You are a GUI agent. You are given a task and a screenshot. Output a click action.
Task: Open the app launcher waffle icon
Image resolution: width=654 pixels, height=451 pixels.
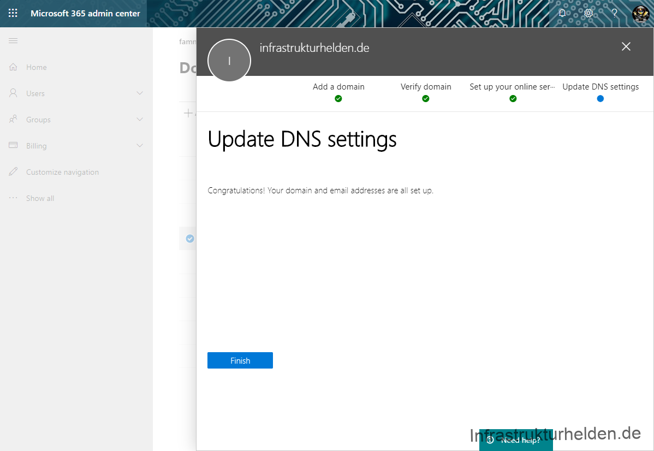[x=13, y=13]
